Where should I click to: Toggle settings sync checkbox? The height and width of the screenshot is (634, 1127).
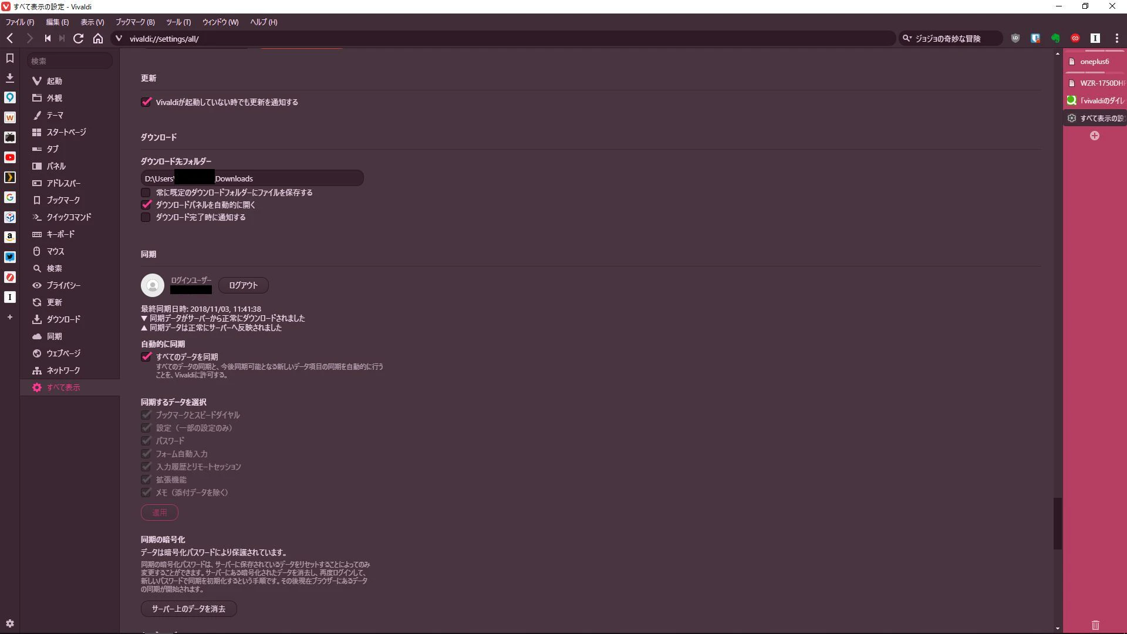pos(146,428)
